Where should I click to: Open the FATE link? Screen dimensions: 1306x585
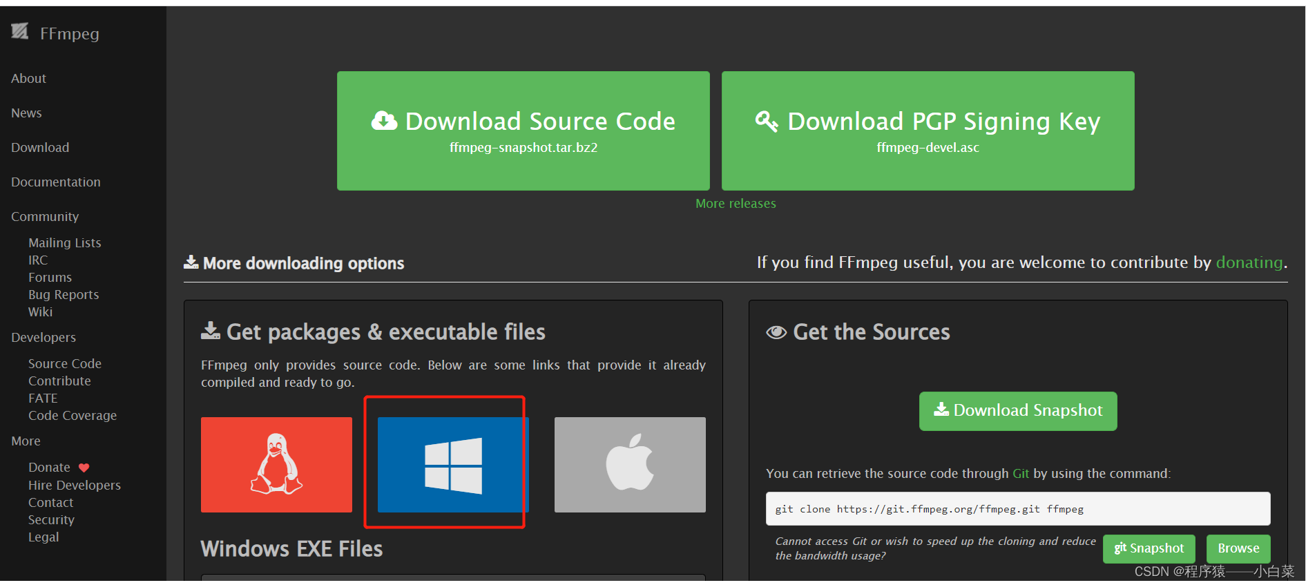tap(43, 399)
